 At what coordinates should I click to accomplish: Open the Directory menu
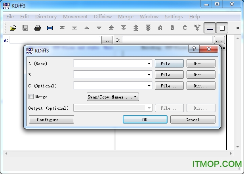click(46, 17)
